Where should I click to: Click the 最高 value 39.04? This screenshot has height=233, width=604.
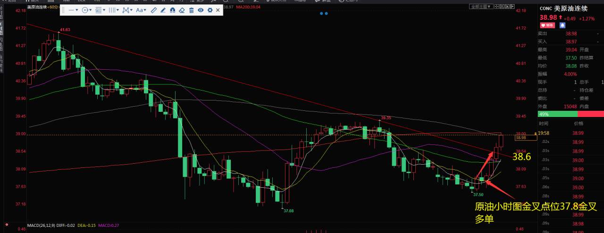click(571, 50)
